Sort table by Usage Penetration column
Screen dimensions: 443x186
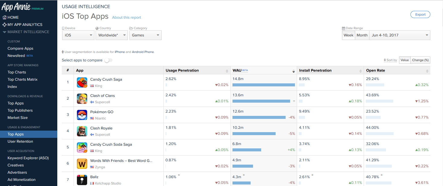182,70
